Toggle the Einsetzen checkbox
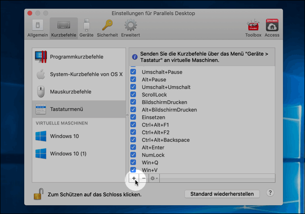The height and width of the screenshot is (214, 305). [x=133, y=117]
